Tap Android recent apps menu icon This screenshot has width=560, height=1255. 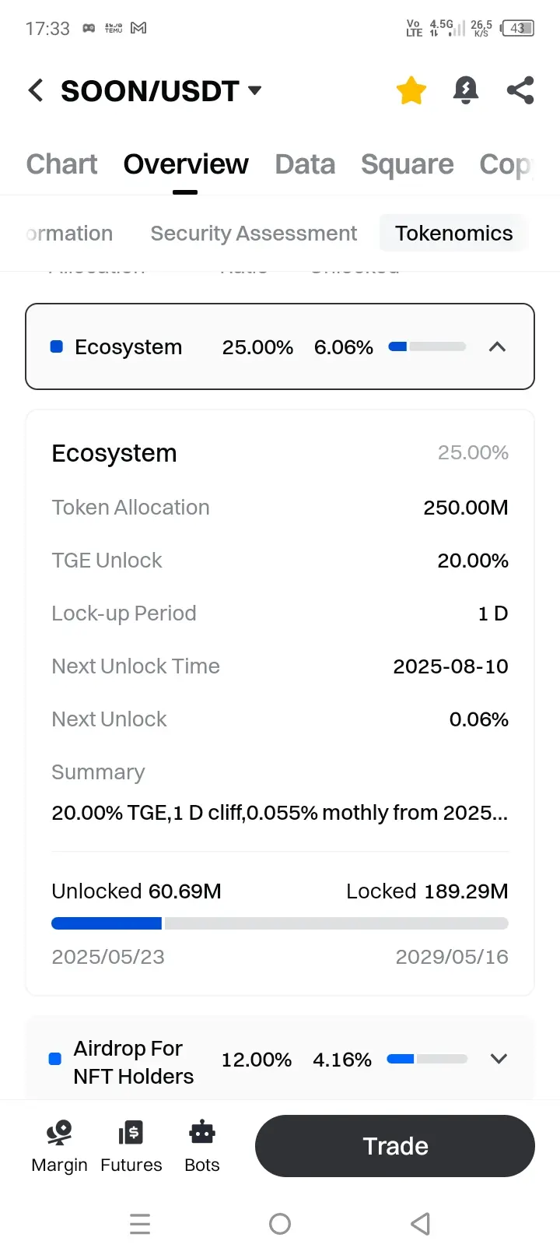coord(140,1224)
